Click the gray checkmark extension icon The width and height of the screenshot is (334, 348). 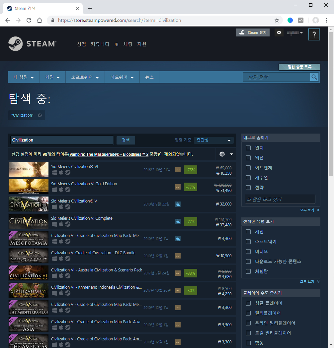[x=301, y=21]
